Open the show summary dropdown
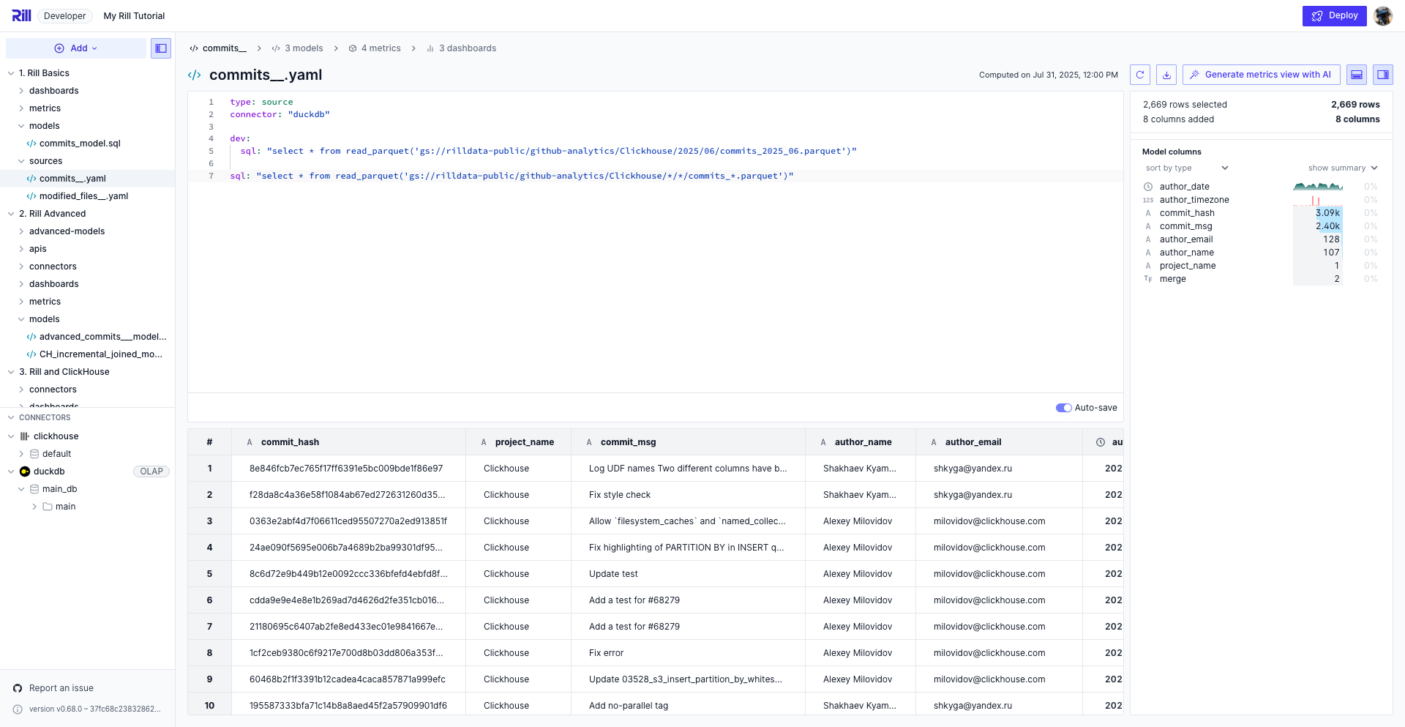Screen dimensions: 1405x727 click(x=1343, y=168)
